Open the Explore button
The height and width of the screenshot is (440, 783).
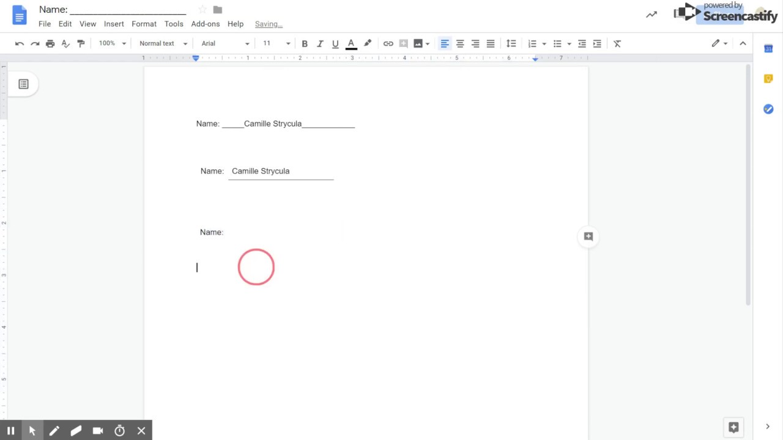(733, 427)
